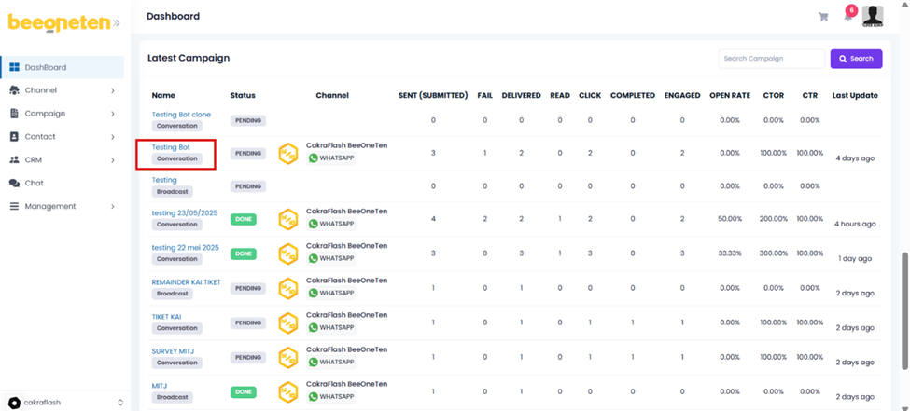Image resolution: width=910 pixels, height=411 pixels.
Task: Click WhatsApp icon in MITJ row
Action: click(x=314, y=397)
